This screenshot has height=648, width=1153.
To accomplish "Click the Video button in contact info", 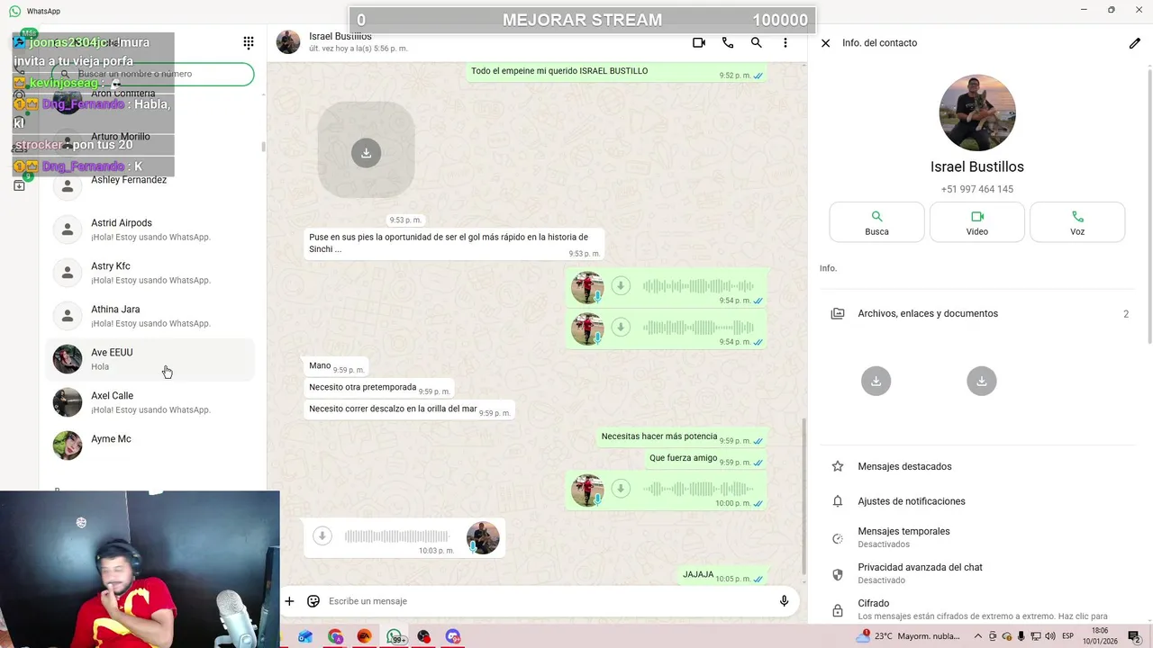I will point(977,222).
